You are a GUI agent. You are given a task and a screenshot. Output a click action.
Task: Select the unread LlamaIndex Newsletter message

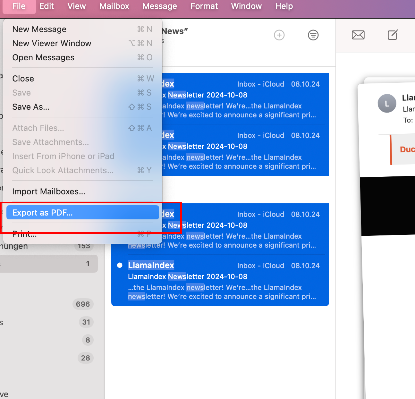point(220,280)
